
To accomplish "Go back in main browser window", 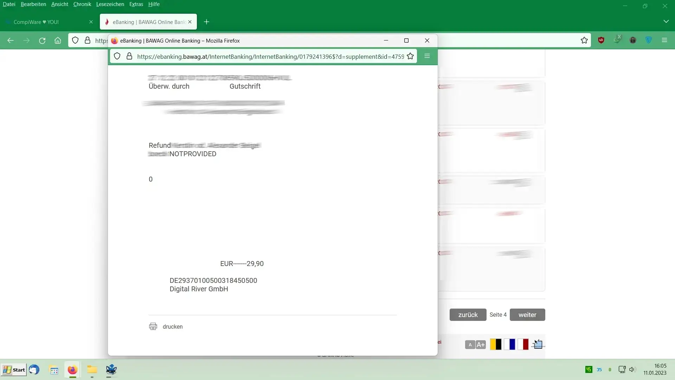I will click(11, 40).
